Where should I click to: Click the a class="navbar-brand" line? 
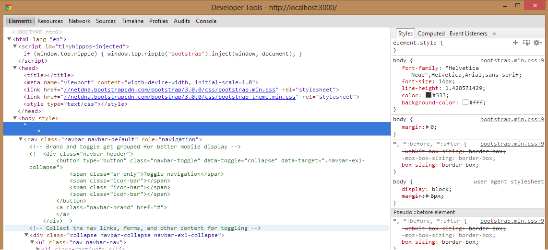pos(112,207)
